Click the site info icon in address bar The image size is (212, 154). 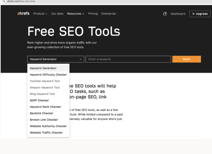(x=4, y=1)
